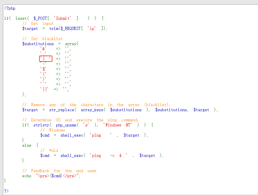The height and width of the screenshot is (195, 258).
Task: Click the "str_replace(" function name
Action: (63, 110)
